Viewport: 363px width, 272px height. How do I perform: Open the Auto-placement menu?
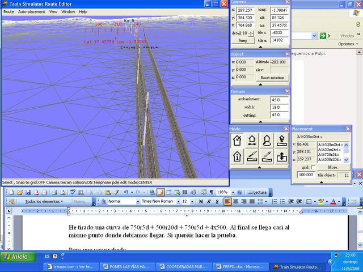(x=31, y=11)
